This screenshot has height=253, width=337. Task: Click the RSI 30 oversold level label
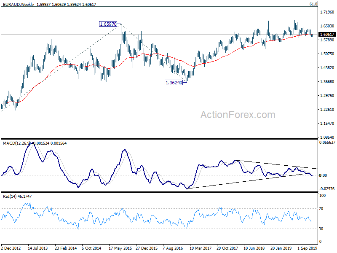click(x=321, y=229)
